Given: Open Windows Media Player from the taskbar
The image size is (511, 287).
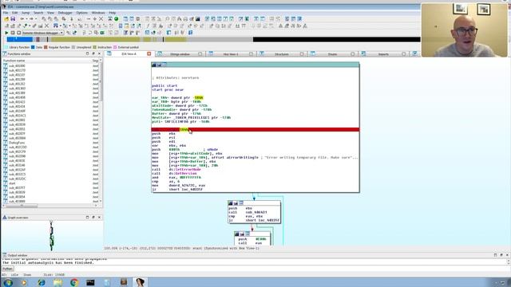Looking at the screenshot, I should click(25, 282).
